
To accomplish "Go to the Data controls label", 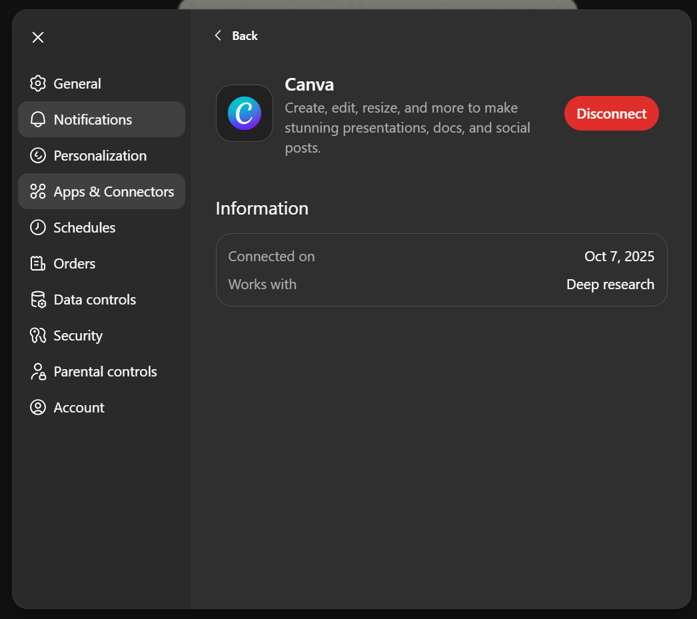I will coord(95,299).
